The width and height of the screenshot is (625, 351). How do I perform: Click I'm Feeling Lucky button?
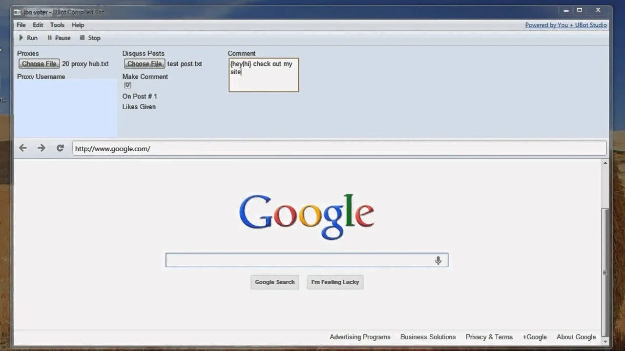pyautogui.click(x=335, y=282)
